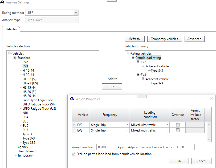216x168 pixels.
Task: Click the Permit lane load field
Action: (106, 147)
